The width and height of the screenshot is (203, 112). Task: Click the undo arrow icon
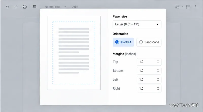8,7
